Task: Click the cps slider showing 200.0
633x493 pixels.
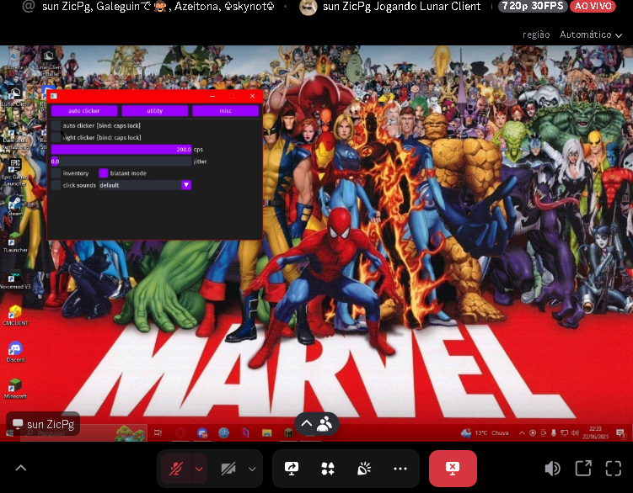Action: point(121,150)
